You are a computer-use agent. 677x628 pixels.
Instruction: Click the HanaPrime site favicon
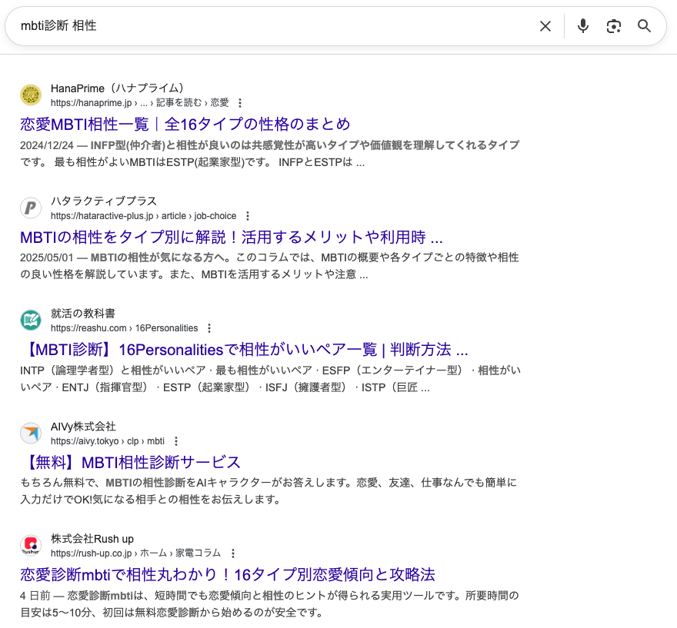tap(31, 95)
